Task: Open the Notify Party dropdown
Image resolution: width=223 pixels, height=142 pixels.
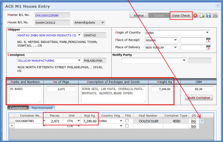Action: (x=184, y=60)
